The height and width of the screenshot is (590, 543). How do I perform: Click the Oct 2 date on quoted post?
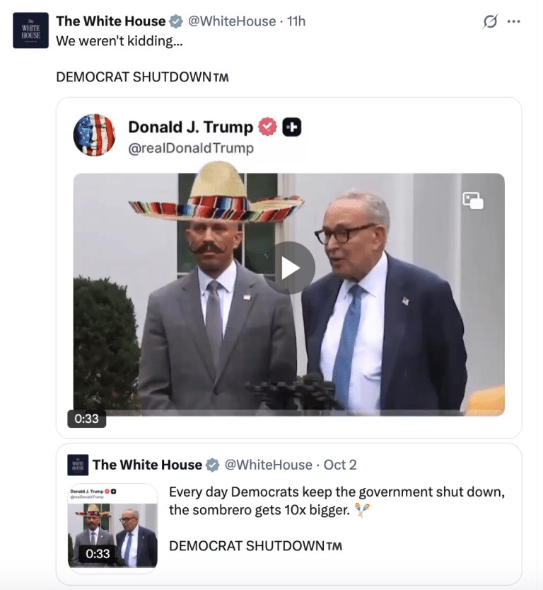point(340,465)
